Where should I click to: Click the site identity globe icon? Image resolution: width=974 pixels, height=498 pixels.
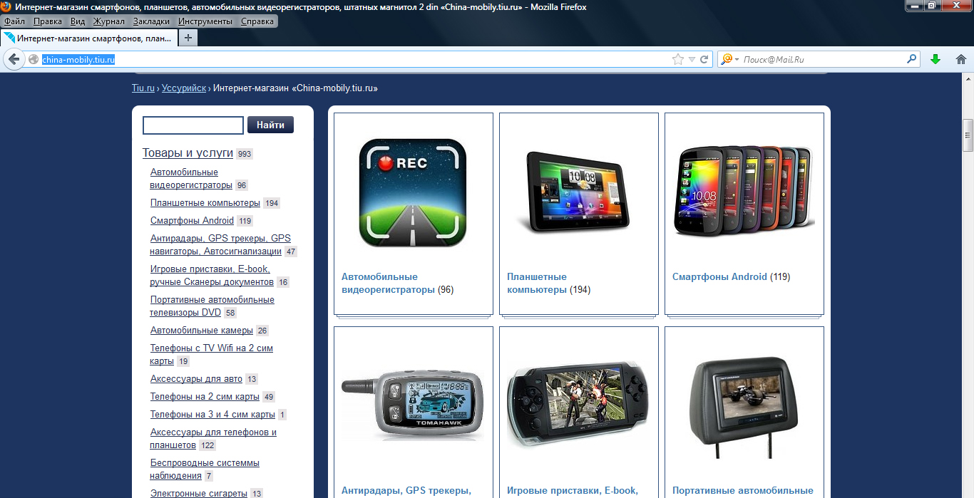click(34, 60)
